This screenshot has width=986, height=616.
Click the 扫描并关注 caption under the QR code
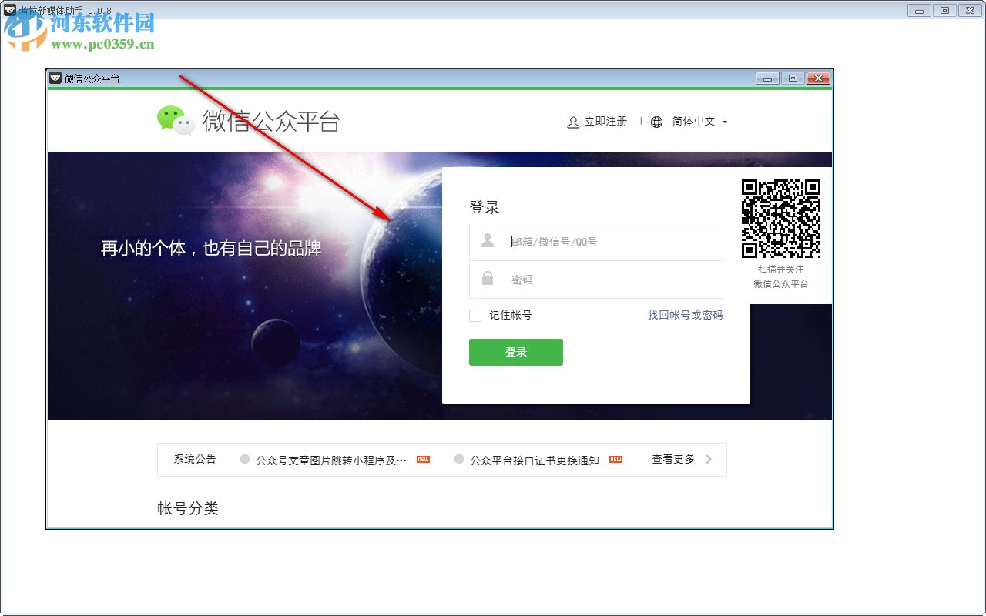pos(781,269)
